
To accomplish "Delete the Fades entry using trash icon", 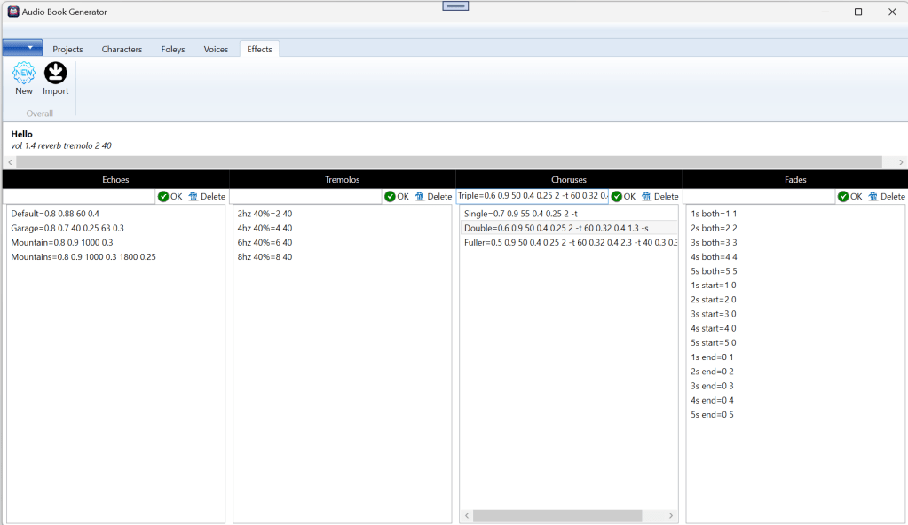I will click(873, 196).
